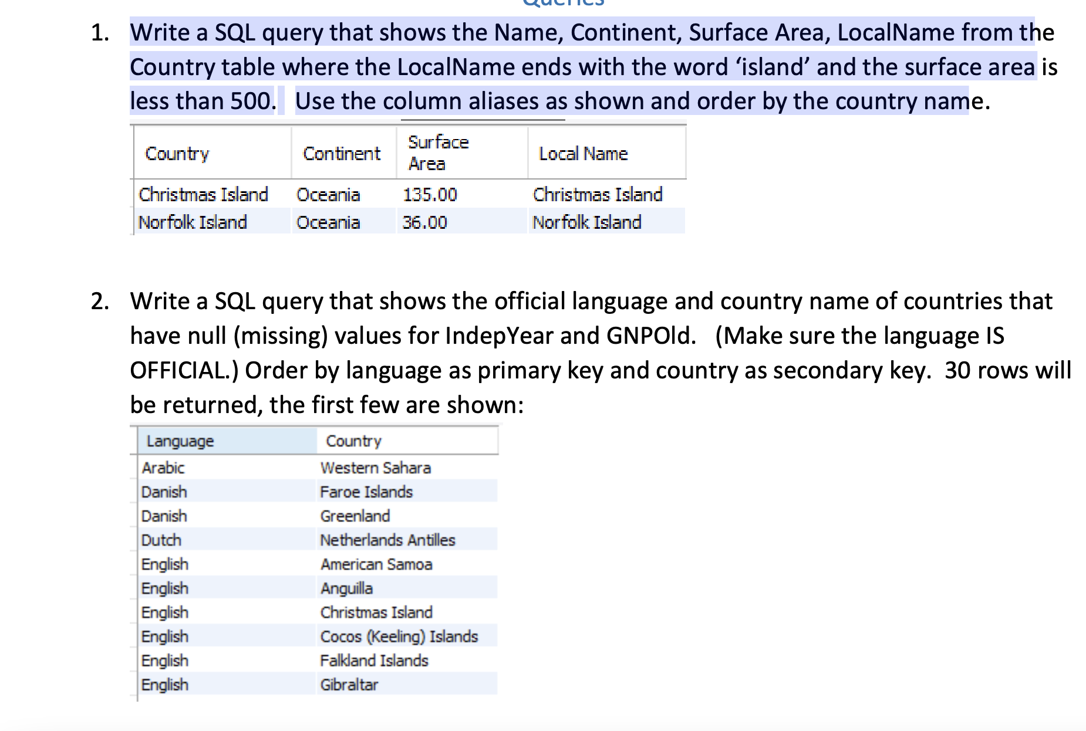This screenshot has width=1086, height=731.
Task: Click the Oceania cell for Norfolk Island
Action: click(x=328, y=222)
